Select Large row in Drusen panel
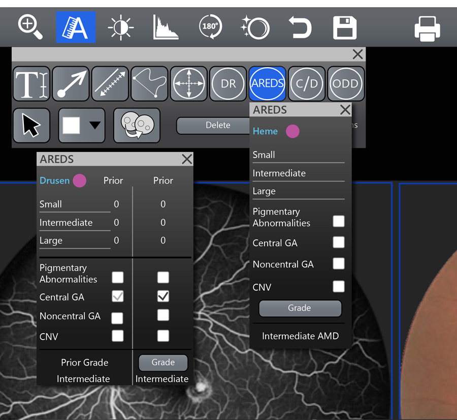 coord(75,241)
